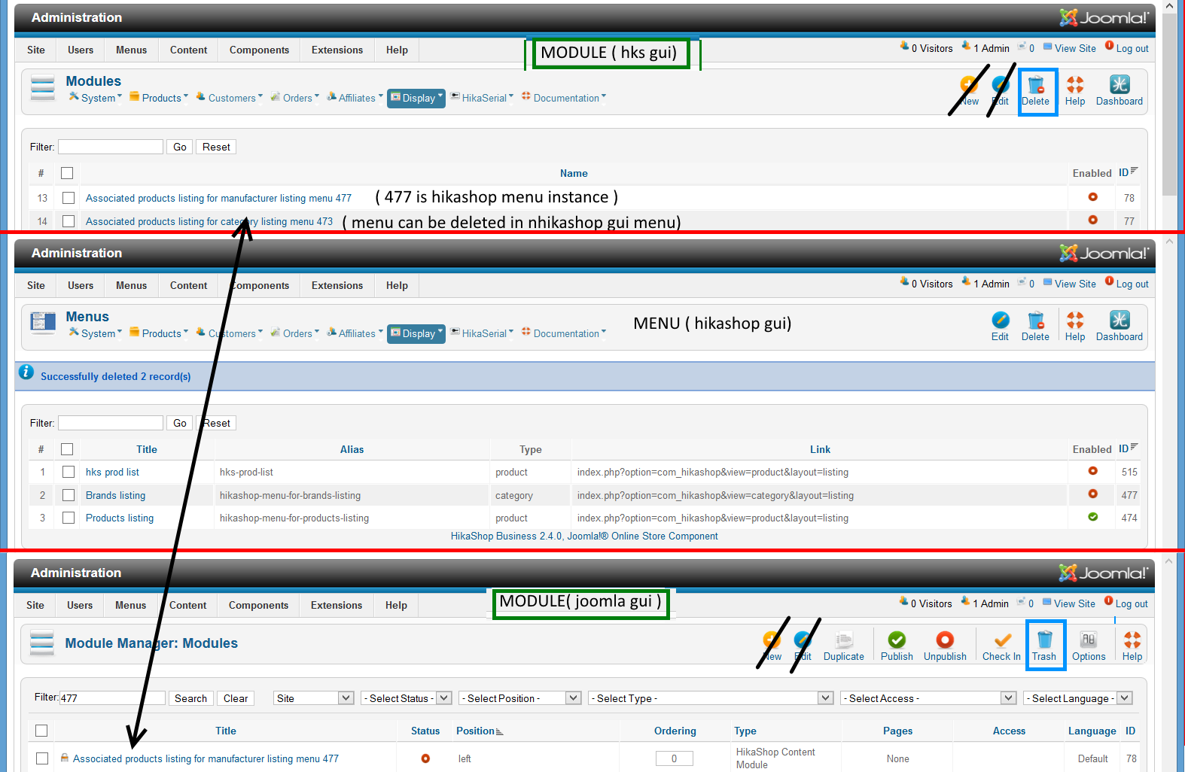Open the Content menu on the Menus page
Image resolution: width=1185 pixels, height=772 pixels.
188,285
